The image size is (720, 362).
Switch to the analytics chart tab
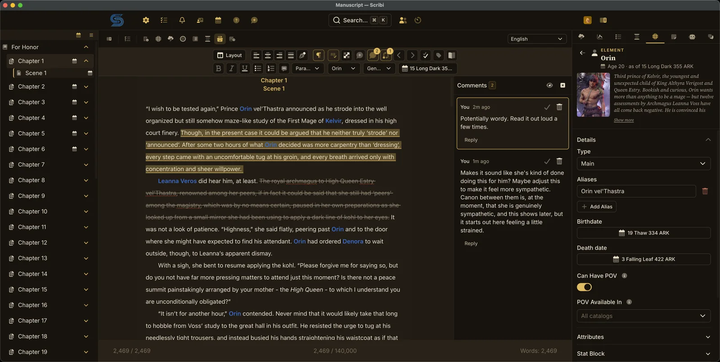click(599, 37)
